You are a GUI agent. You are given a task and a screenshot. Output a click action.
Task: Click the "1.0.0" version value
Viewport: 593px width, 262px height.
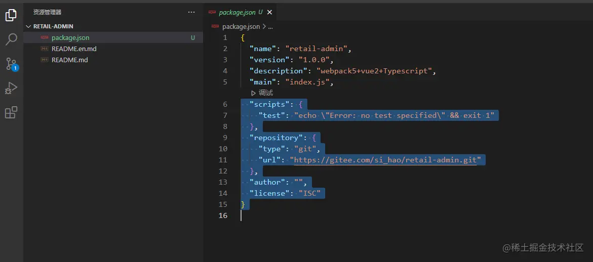click(x=314, y=60)
